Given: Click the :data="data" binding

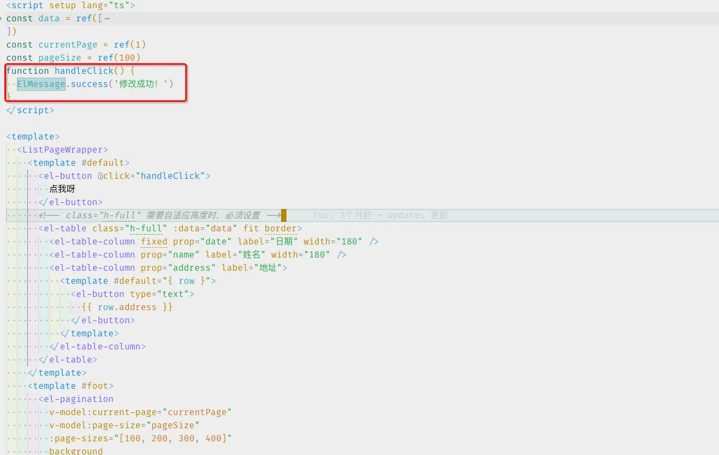Looking at the screenshot, I should coord(206,229).
